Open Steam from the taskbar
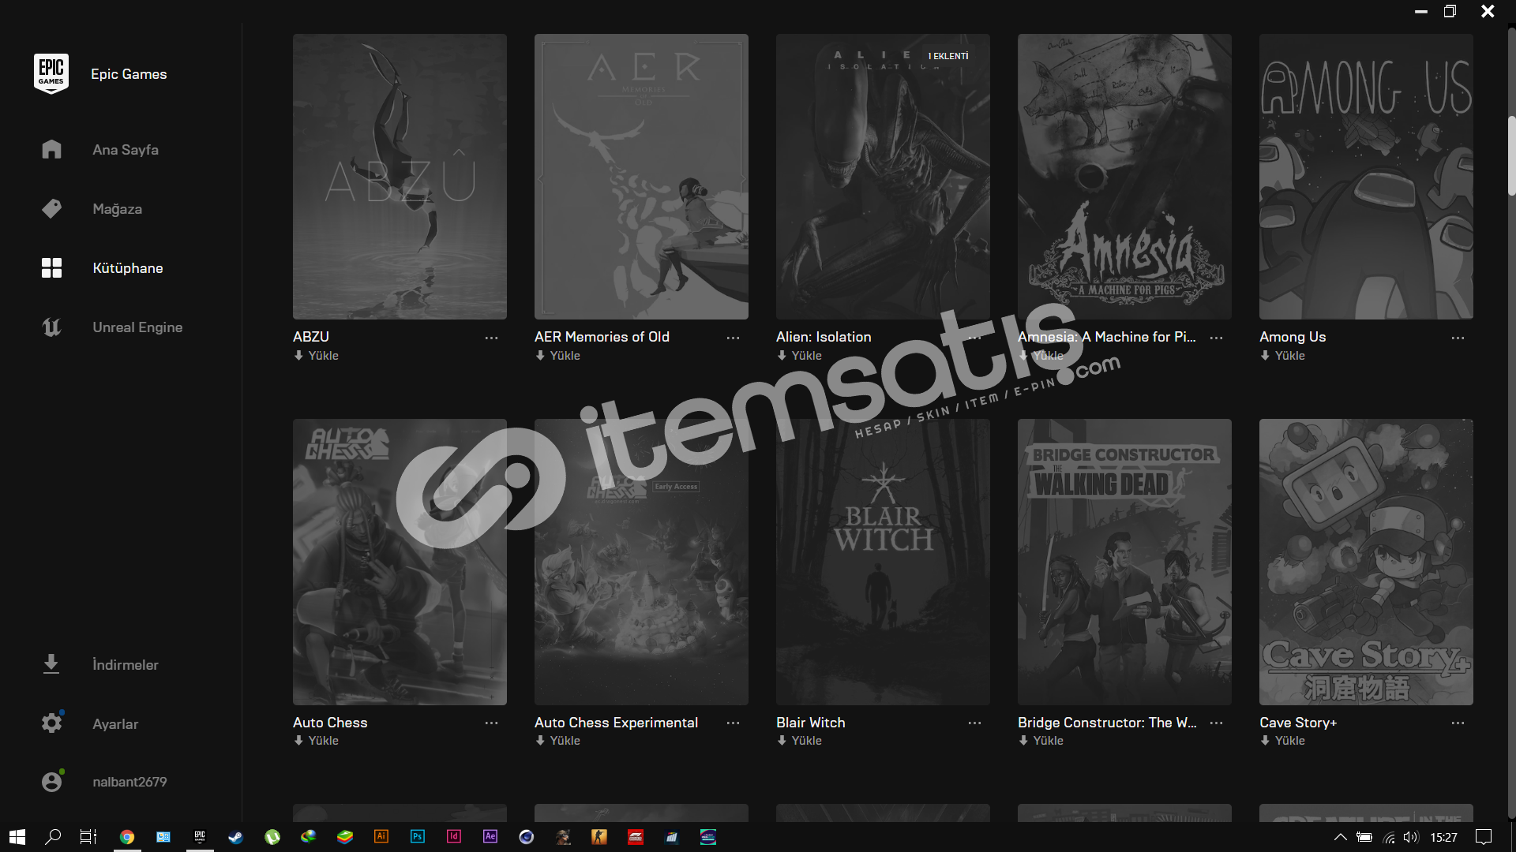Viewport: 1516px width, 852px height. click(x=235, y=837)
